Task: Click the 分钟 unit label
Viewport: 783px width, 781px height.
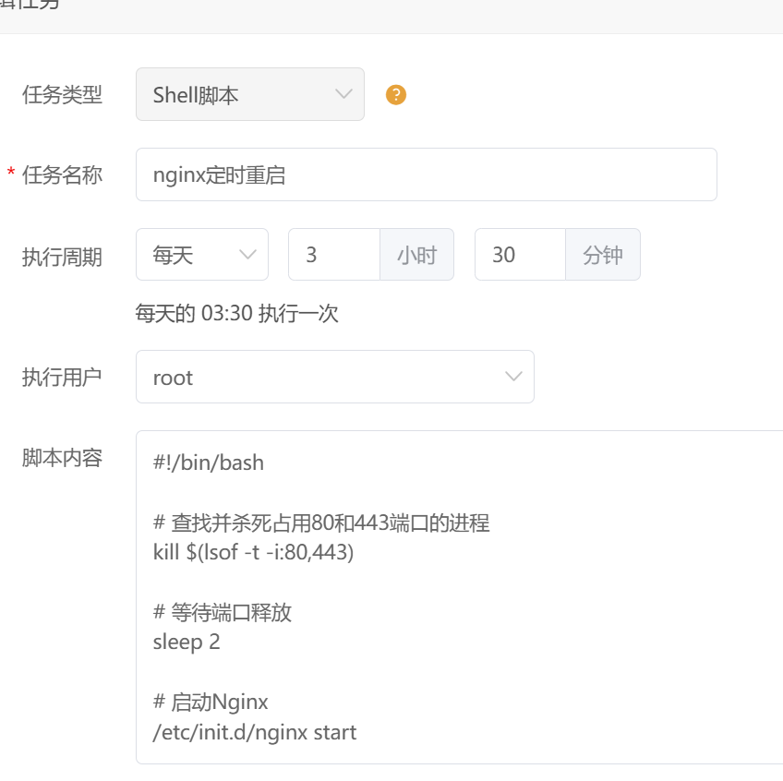Action: (602, 255)
